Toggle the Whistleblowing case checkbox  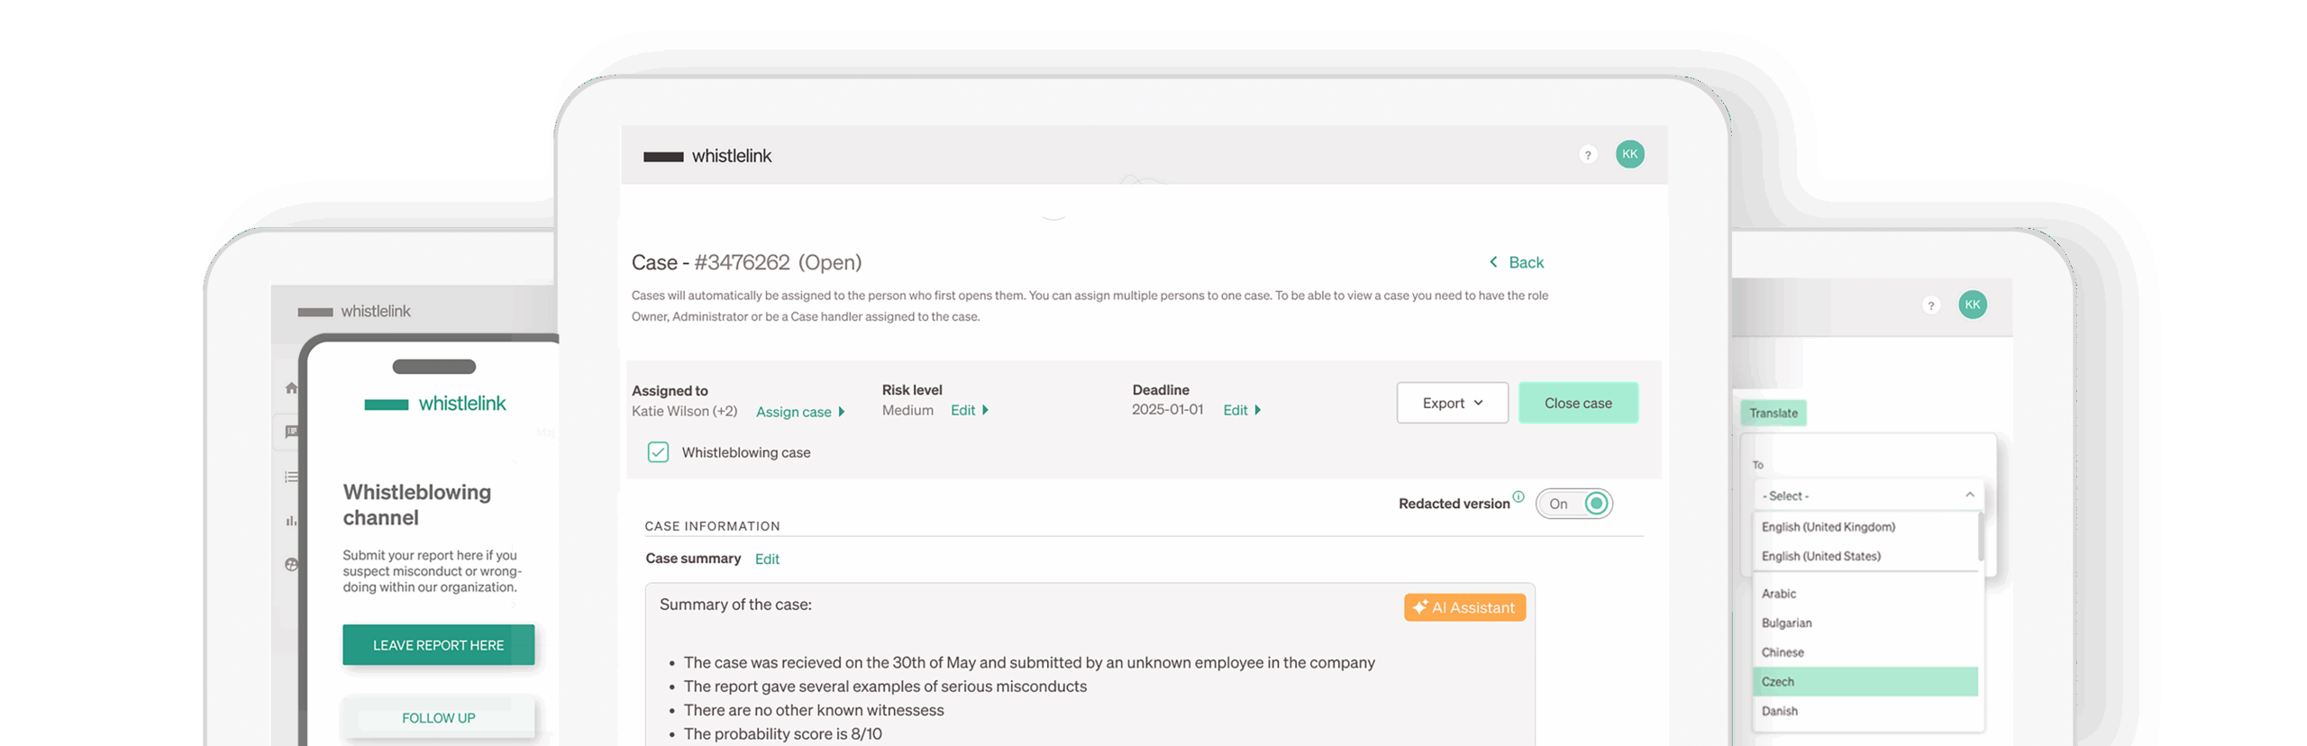tap(657, 452)
